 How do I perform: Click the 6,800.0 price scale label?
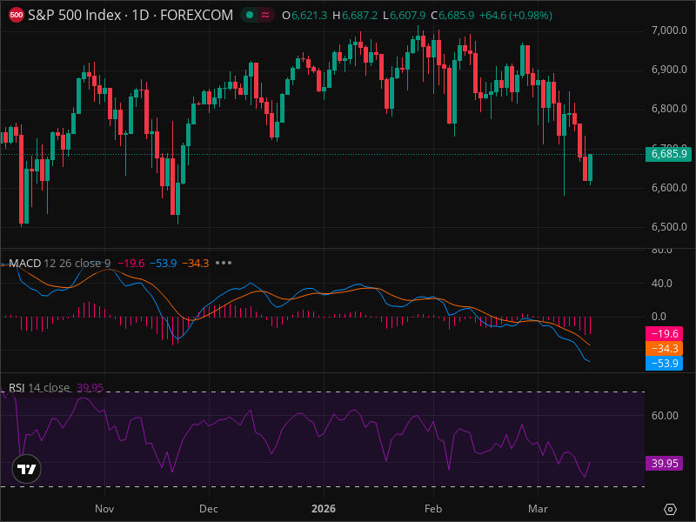669,109
